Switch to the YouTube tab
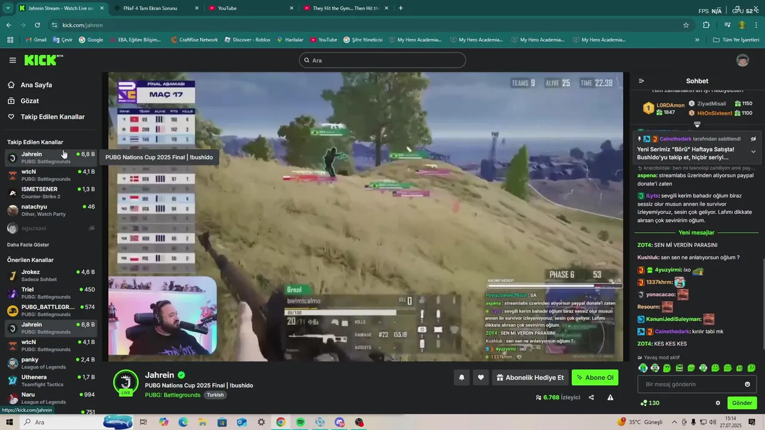The height and width of the screenshot is (430, 765). (251, 8)
